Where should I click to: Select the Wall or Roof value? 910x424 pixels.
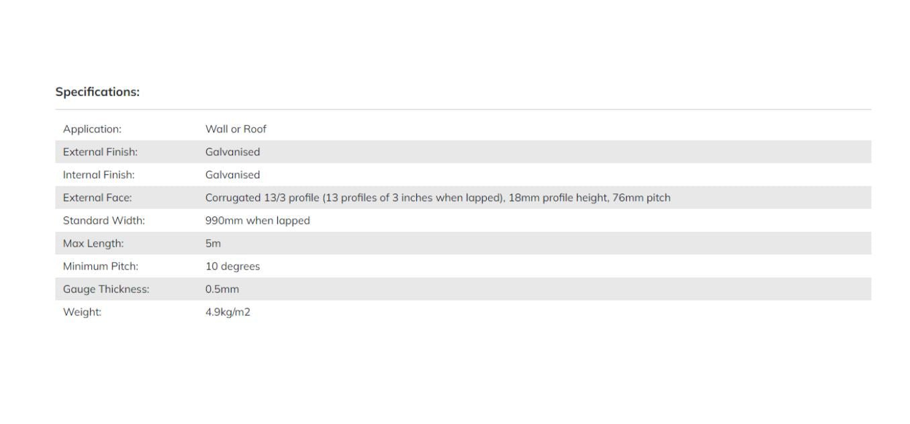(236, 129)
